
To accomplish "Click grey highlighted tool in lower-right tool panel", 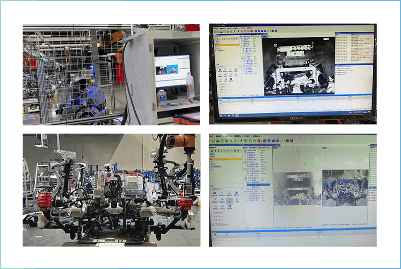I will (x=230, y=201).
